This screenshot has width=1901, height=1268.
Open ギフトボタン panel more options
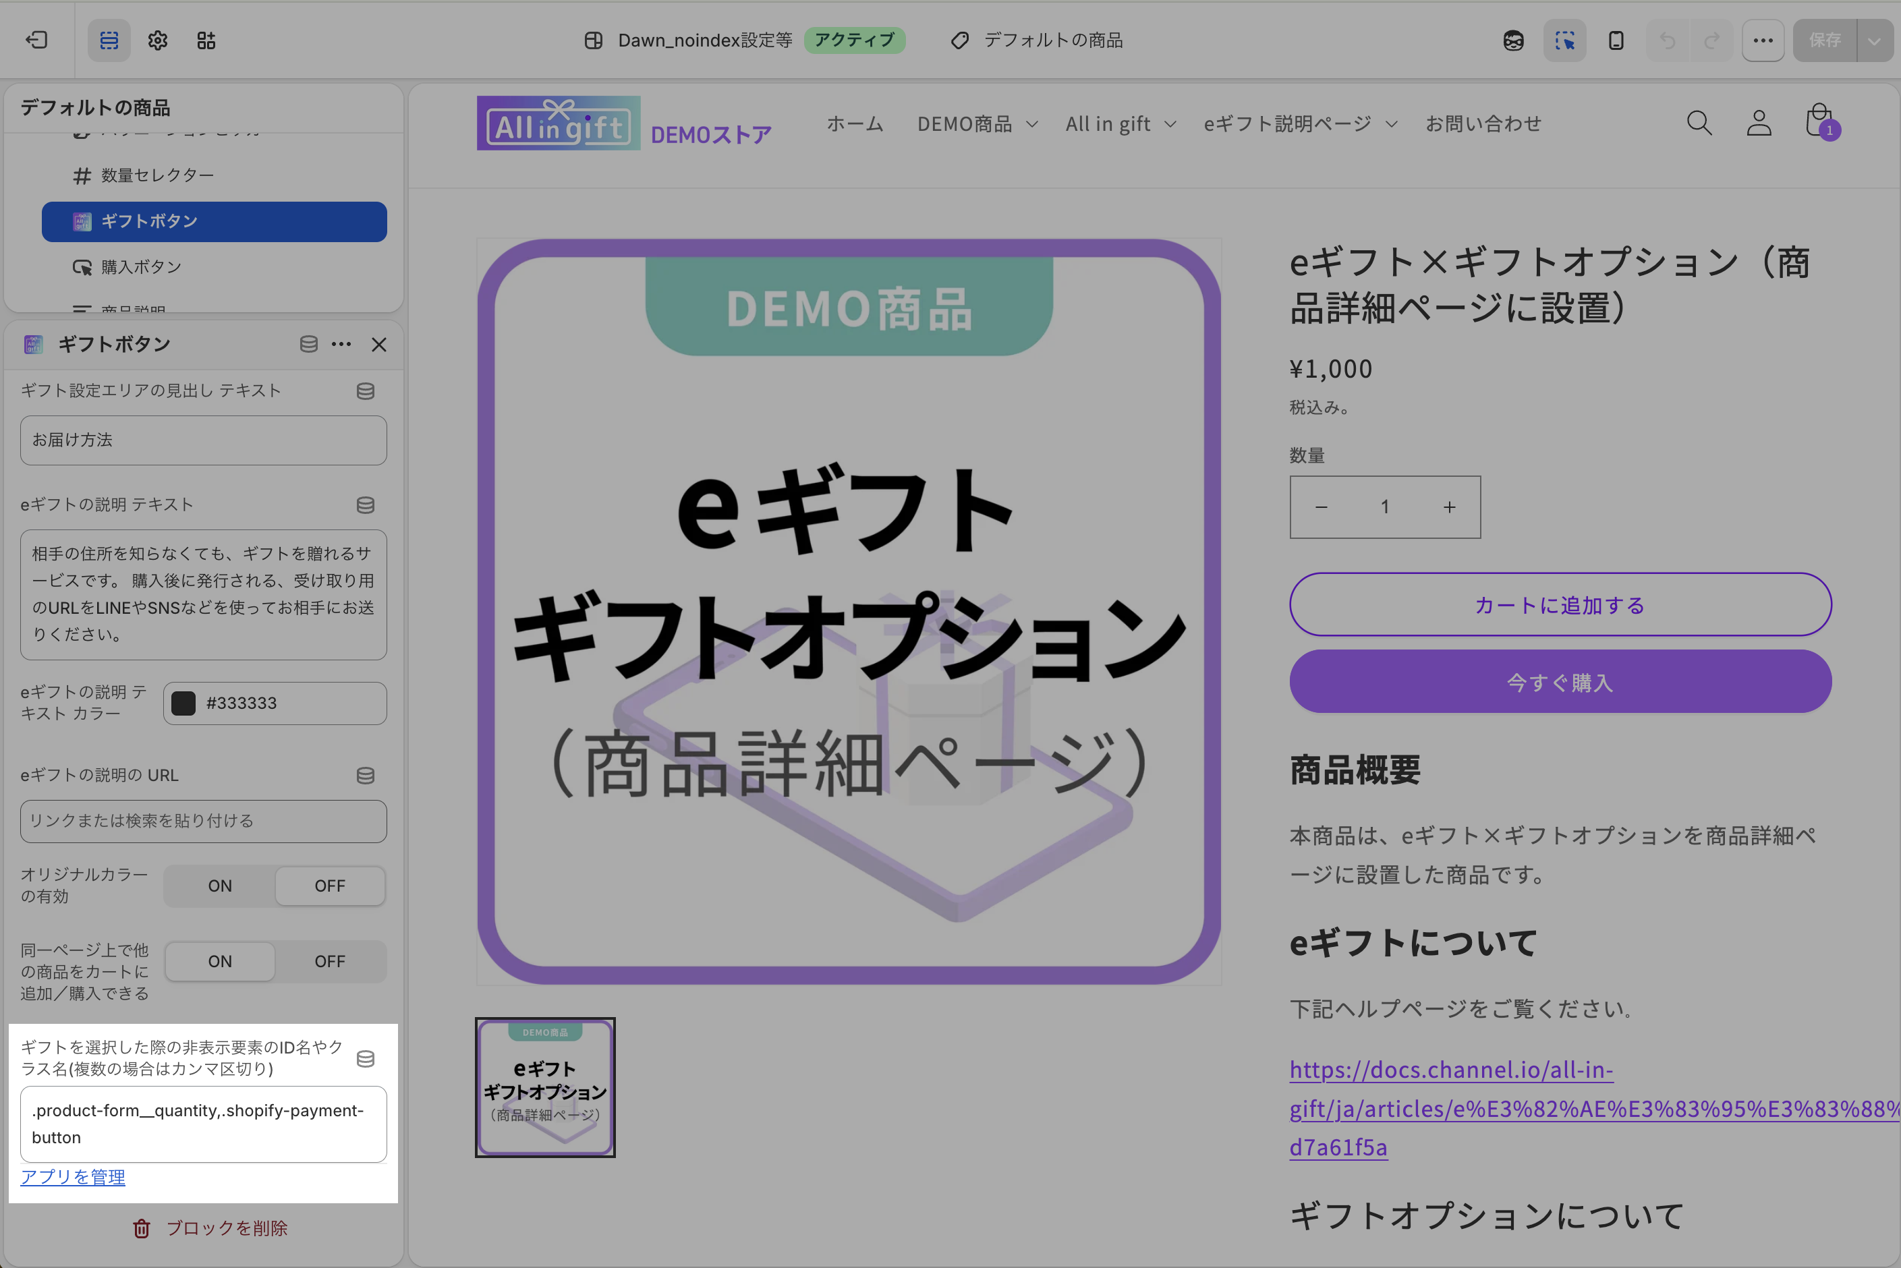pos(341,345)
